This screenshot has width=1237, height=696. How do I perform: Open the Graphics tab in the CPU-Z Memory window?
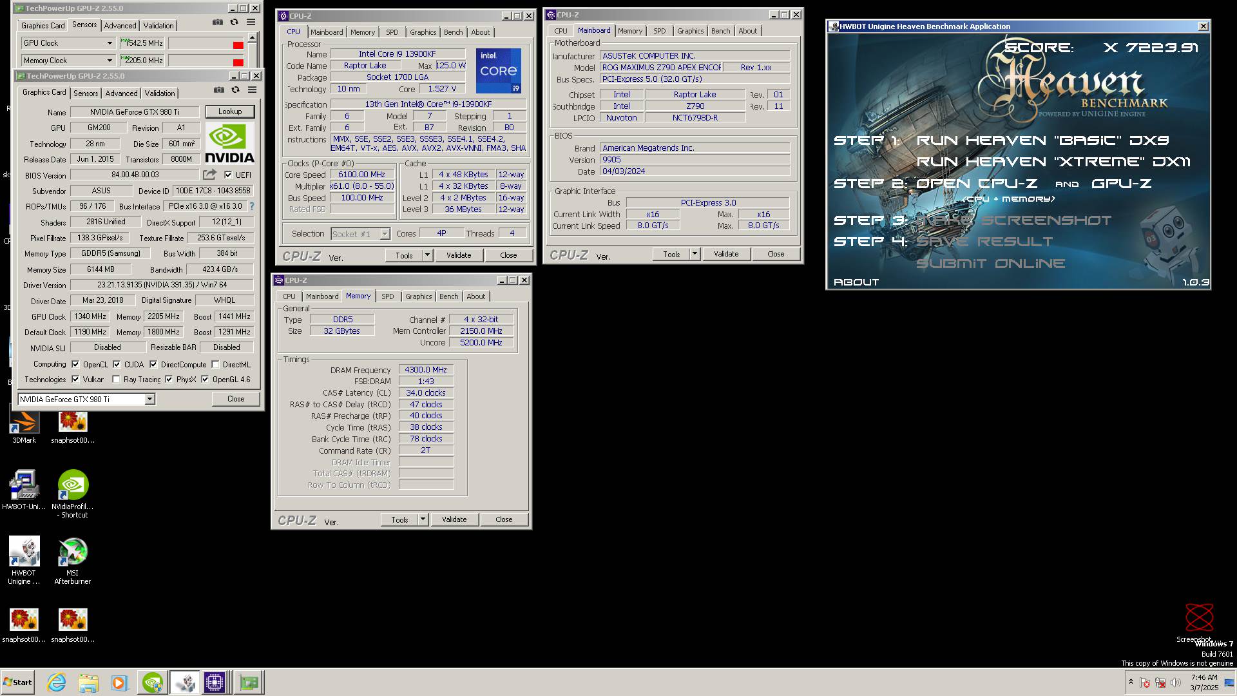[418, 296]
